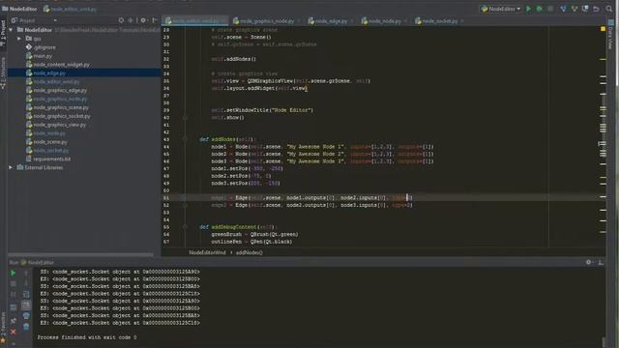
Task: Expand the folder below NodeEditor root
Action: [19, 39]
